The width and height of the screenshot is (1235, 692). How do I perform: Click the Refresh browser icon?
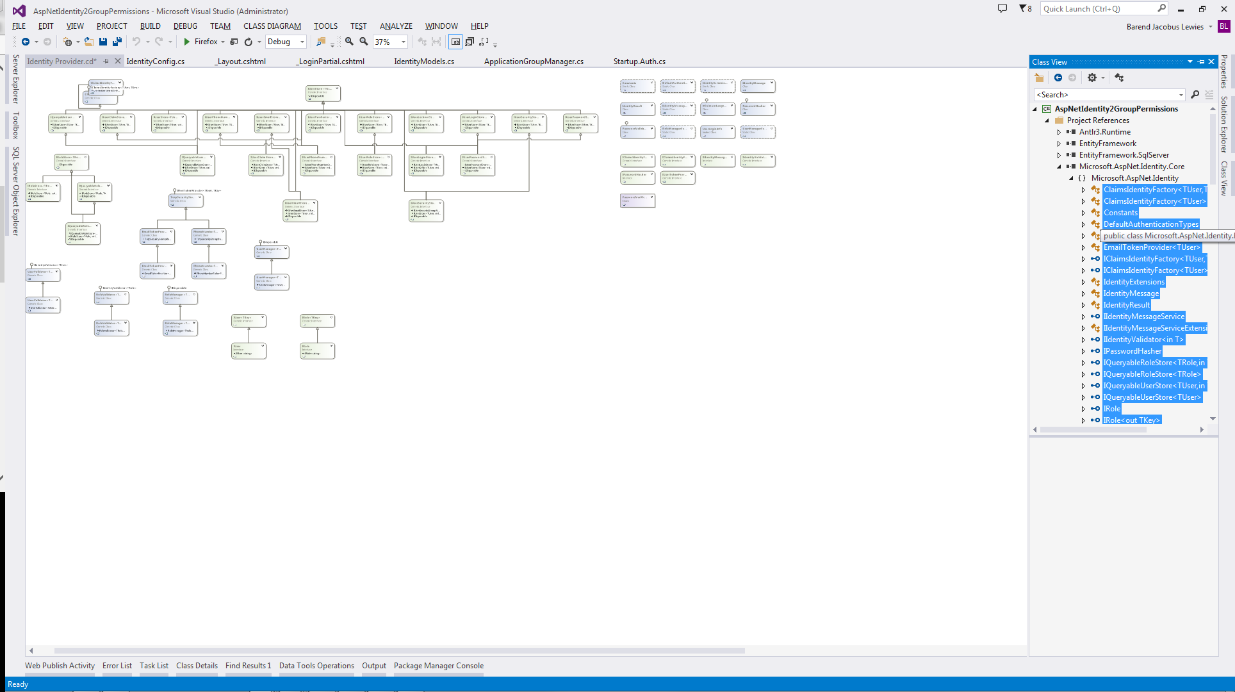coord(249,42)
